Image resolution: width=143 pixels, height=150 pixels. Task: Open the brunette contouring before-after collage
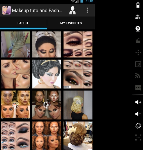pyautogui.click(x=47, y=105)
